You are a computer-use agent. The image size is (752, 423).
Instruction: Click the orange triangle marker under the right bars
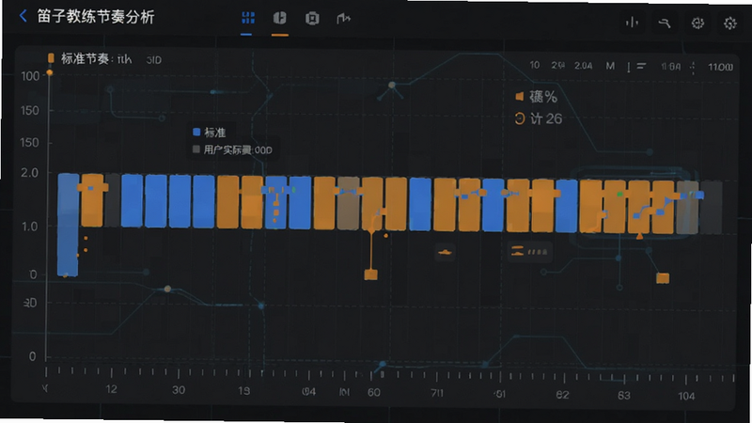tap(639, 236)
